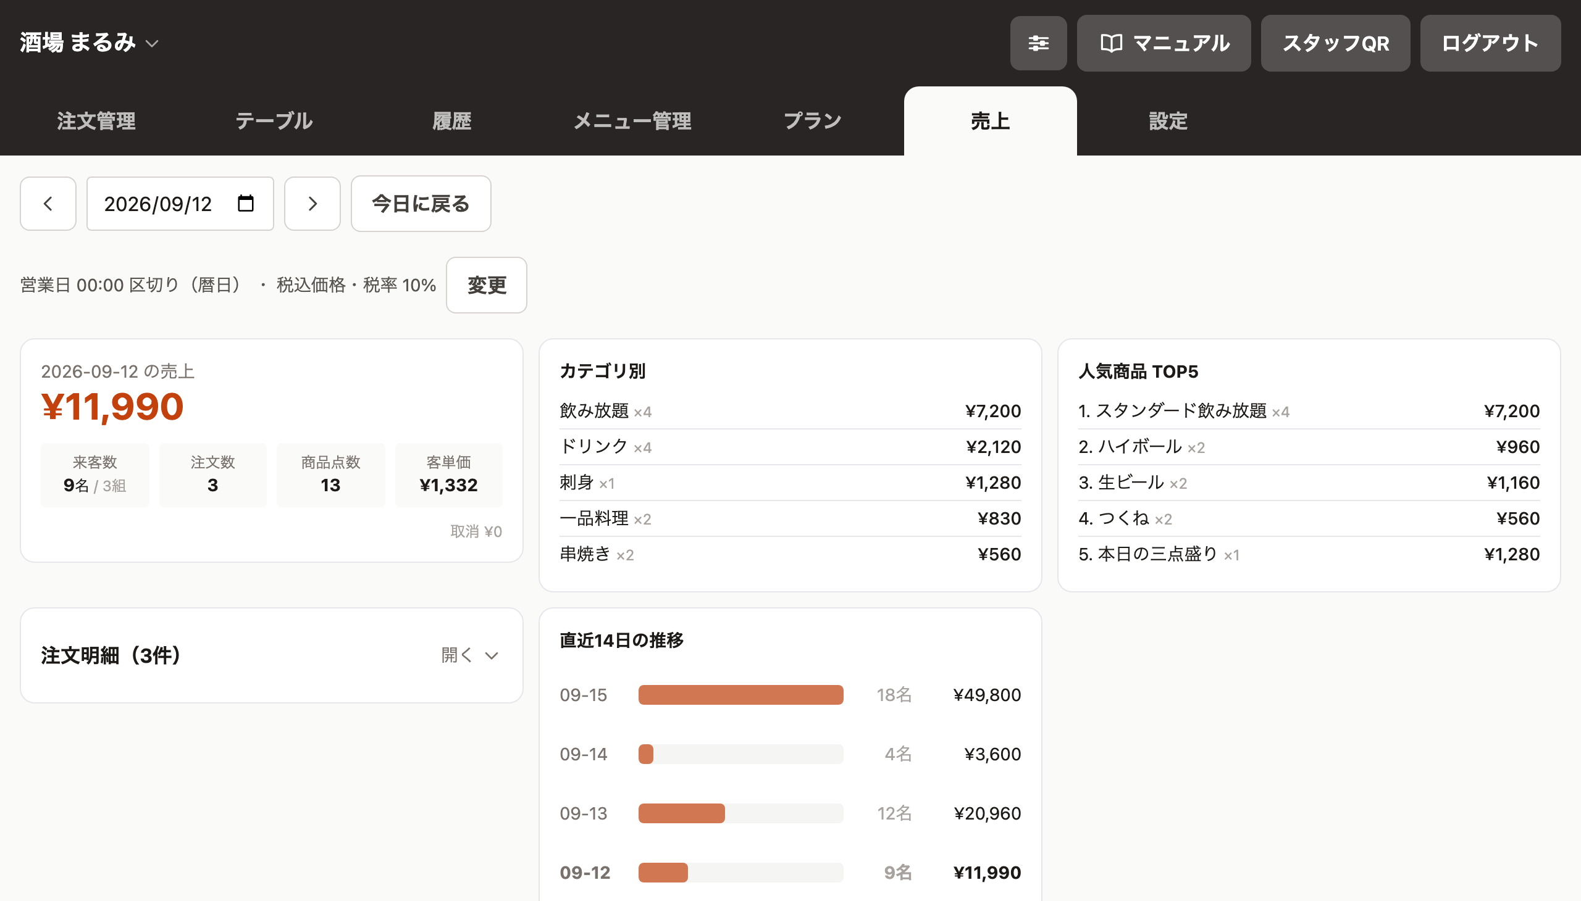This screenshot has width=1581, height=901.
Task: Click the 09-13 sales bar
Action: point(681,813)
